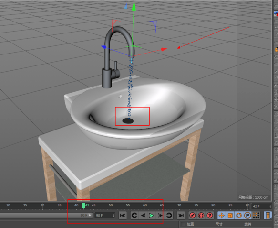This screenshot has width=278, height=228.
Task: Click frame 30 on the timeline ruler
Action: tap(42, 205)
